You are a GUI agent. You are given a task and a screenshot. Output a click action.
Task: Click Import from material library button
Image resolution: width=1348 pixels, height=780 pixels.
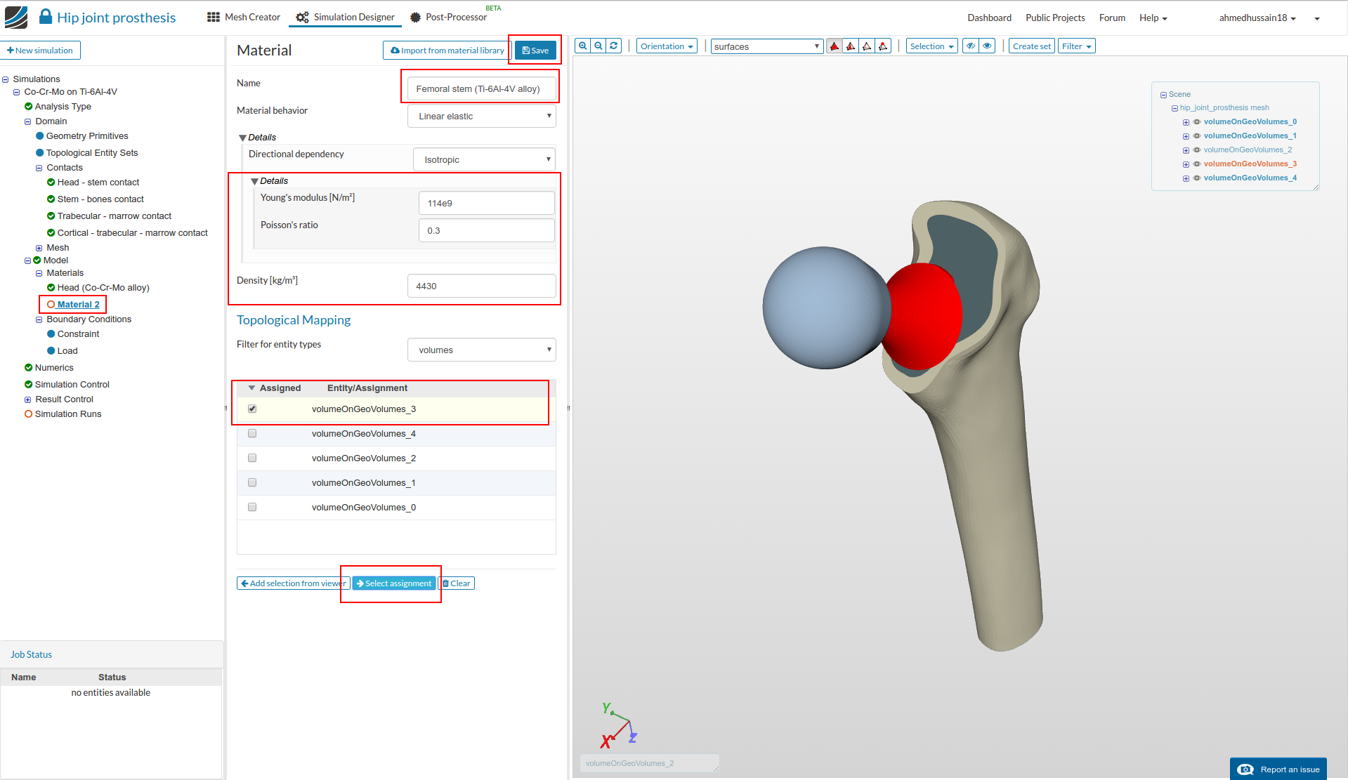pyautogui.click(x=447, y=51)
